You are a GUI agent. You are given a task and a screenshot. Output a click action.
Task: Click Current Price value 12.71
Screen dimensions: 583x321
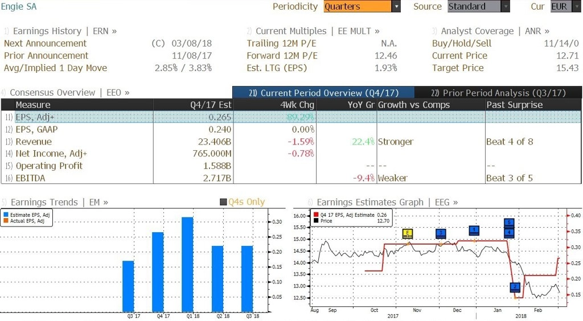[568, 56]
